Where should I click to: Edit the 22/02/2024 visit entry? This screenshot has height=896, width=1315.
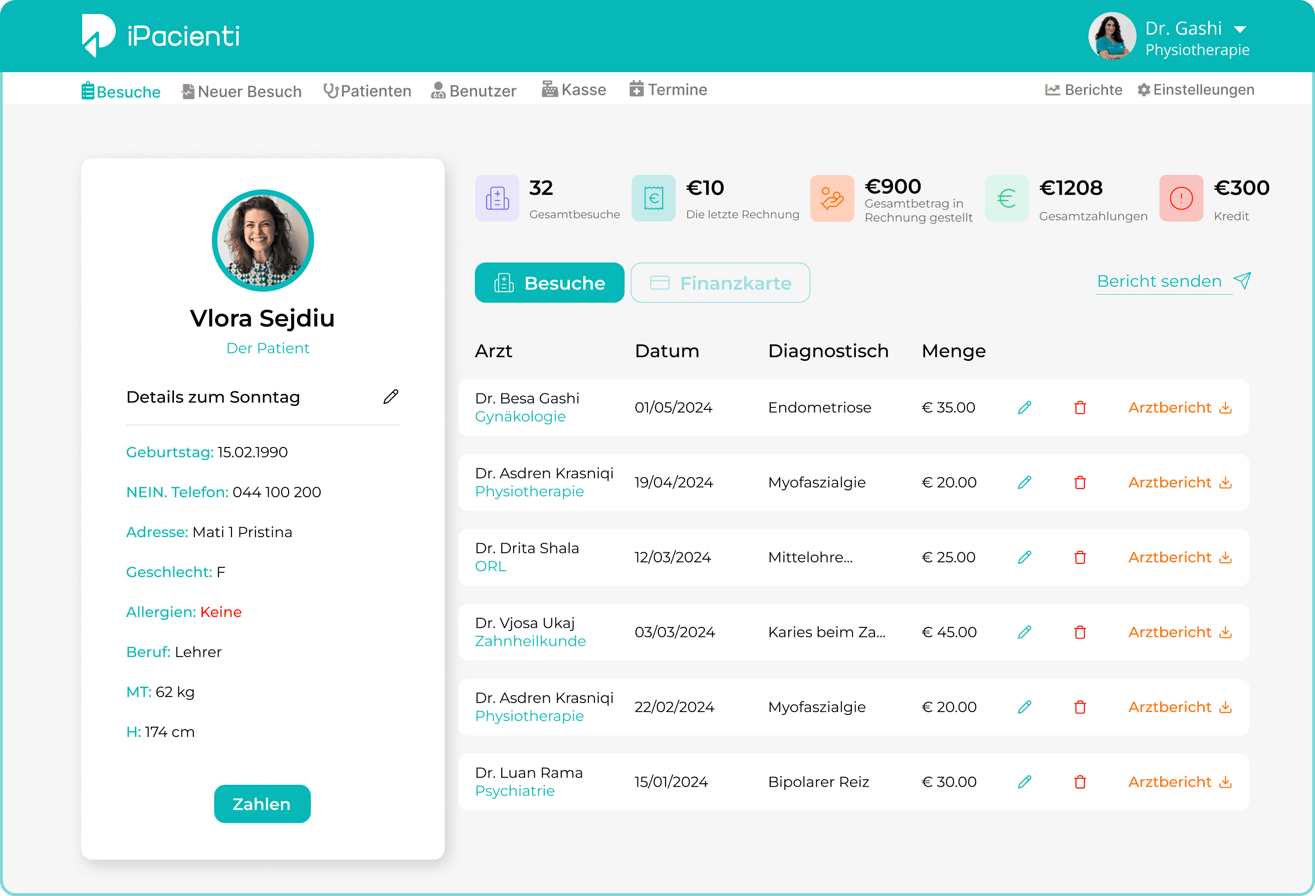tap(1024, 707)
